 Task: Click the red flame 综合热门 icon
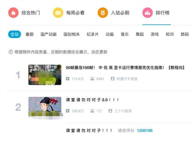[x=13, y=13]
